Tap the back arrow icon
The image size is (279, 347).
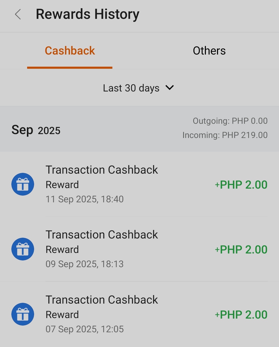coord(18,14)
